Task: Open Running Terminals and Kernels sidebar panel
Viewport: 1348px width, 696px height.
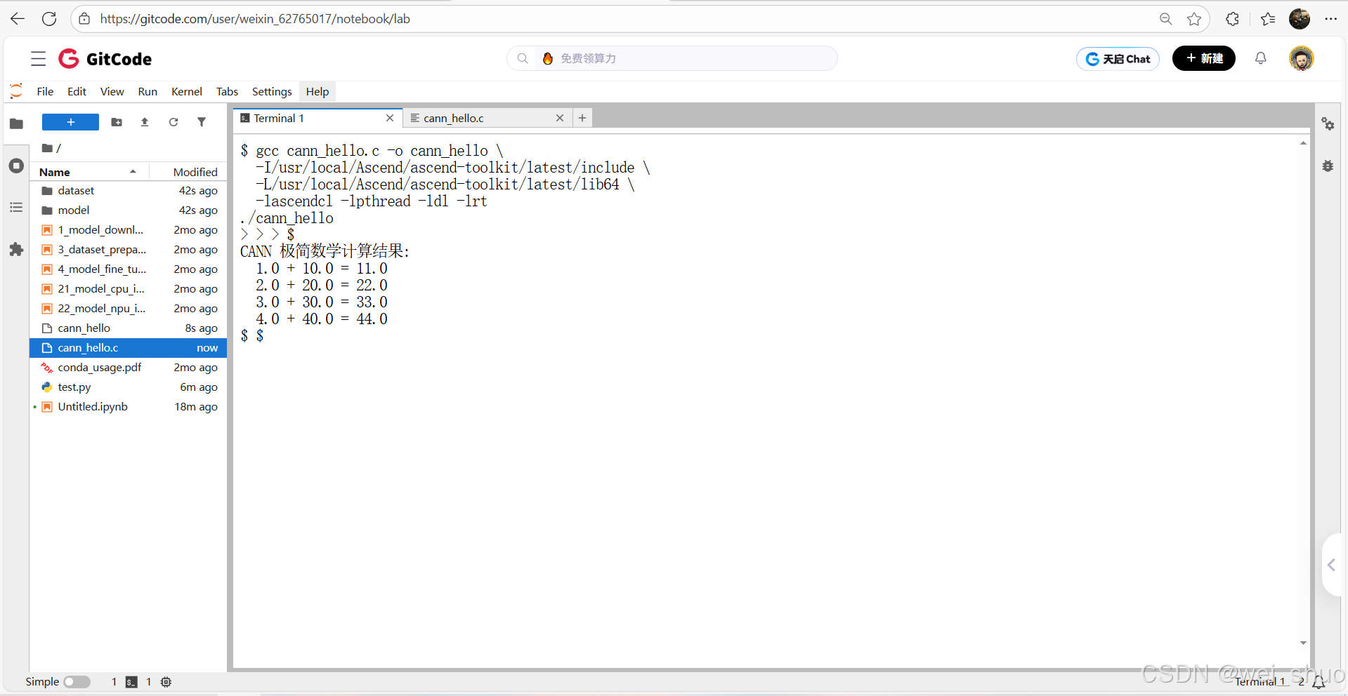Action: (x=16, y=166)
